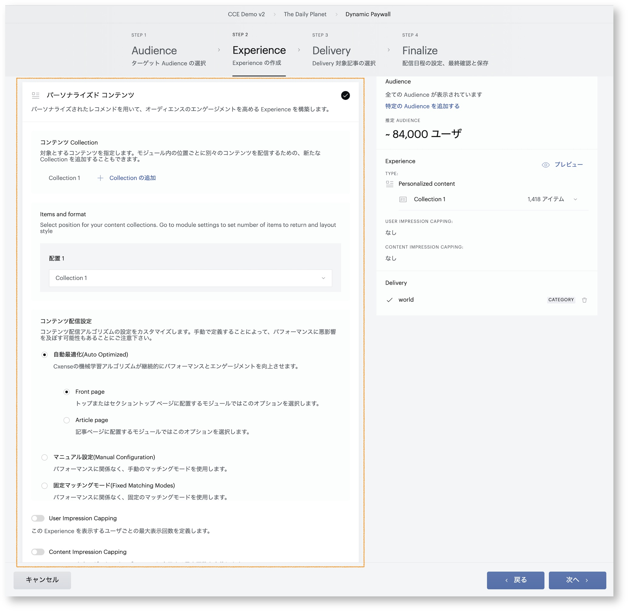Click the CATEGORY tag on world row
The height and width of the screenshot is (611, 628).
561,300
